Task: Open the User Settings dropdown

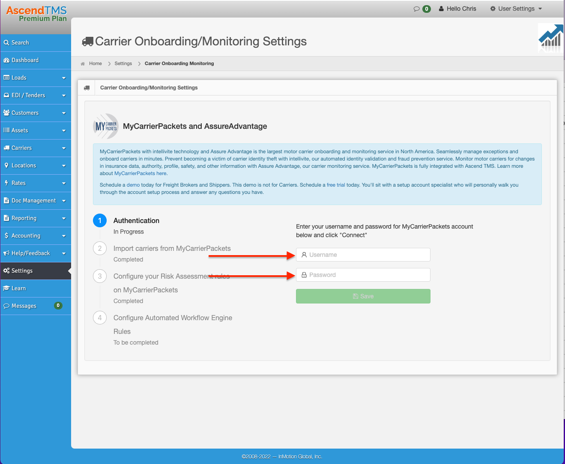Action: coord(516,9)
